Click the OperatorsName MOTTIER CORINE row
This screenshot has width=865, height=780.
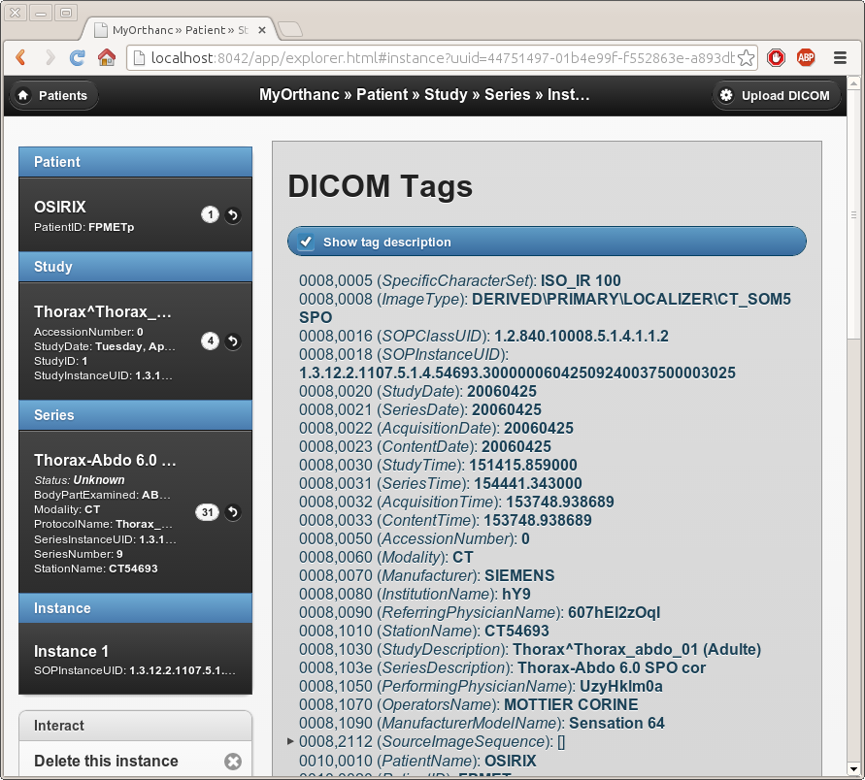pos(468,705)
